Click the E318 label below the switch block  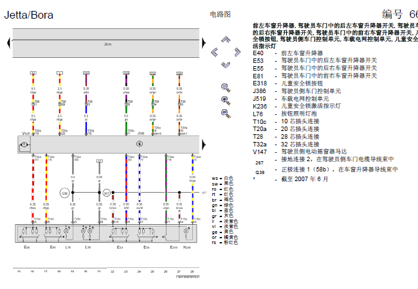(174, 247)
